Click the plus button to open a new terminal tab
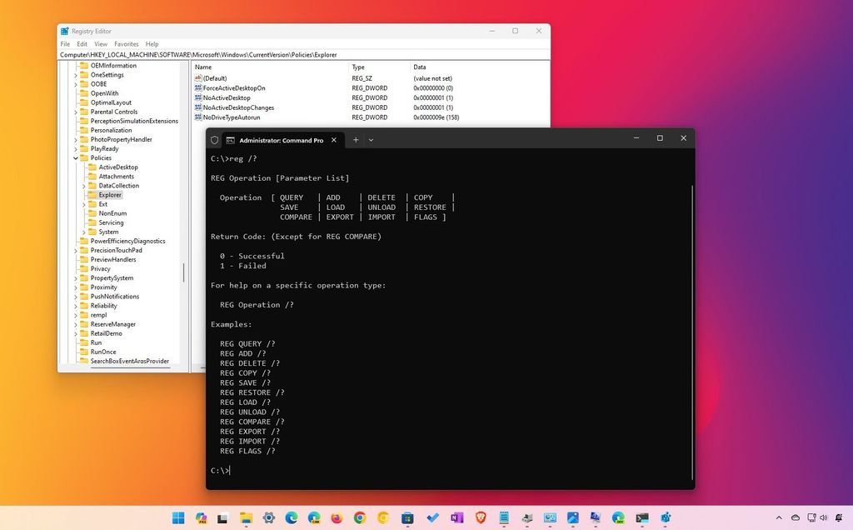The image size is (853, 530). click(x=355, y=140)
